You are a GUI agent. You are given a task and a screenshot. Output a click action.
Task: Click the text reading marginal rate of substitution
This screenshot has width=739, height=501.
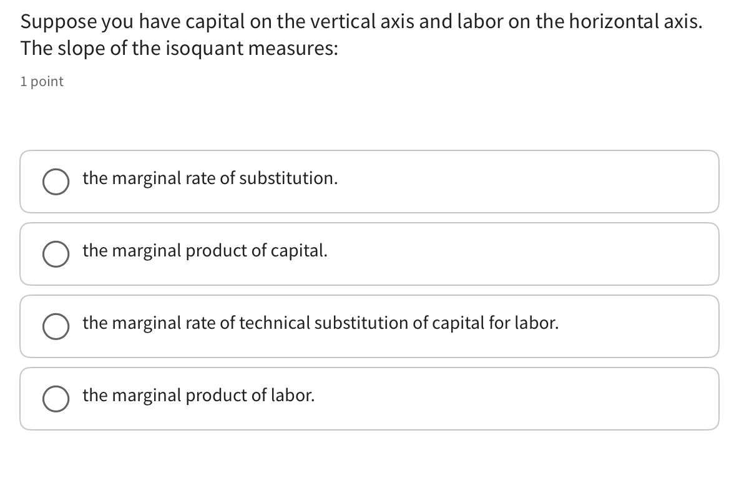[210, 178]
